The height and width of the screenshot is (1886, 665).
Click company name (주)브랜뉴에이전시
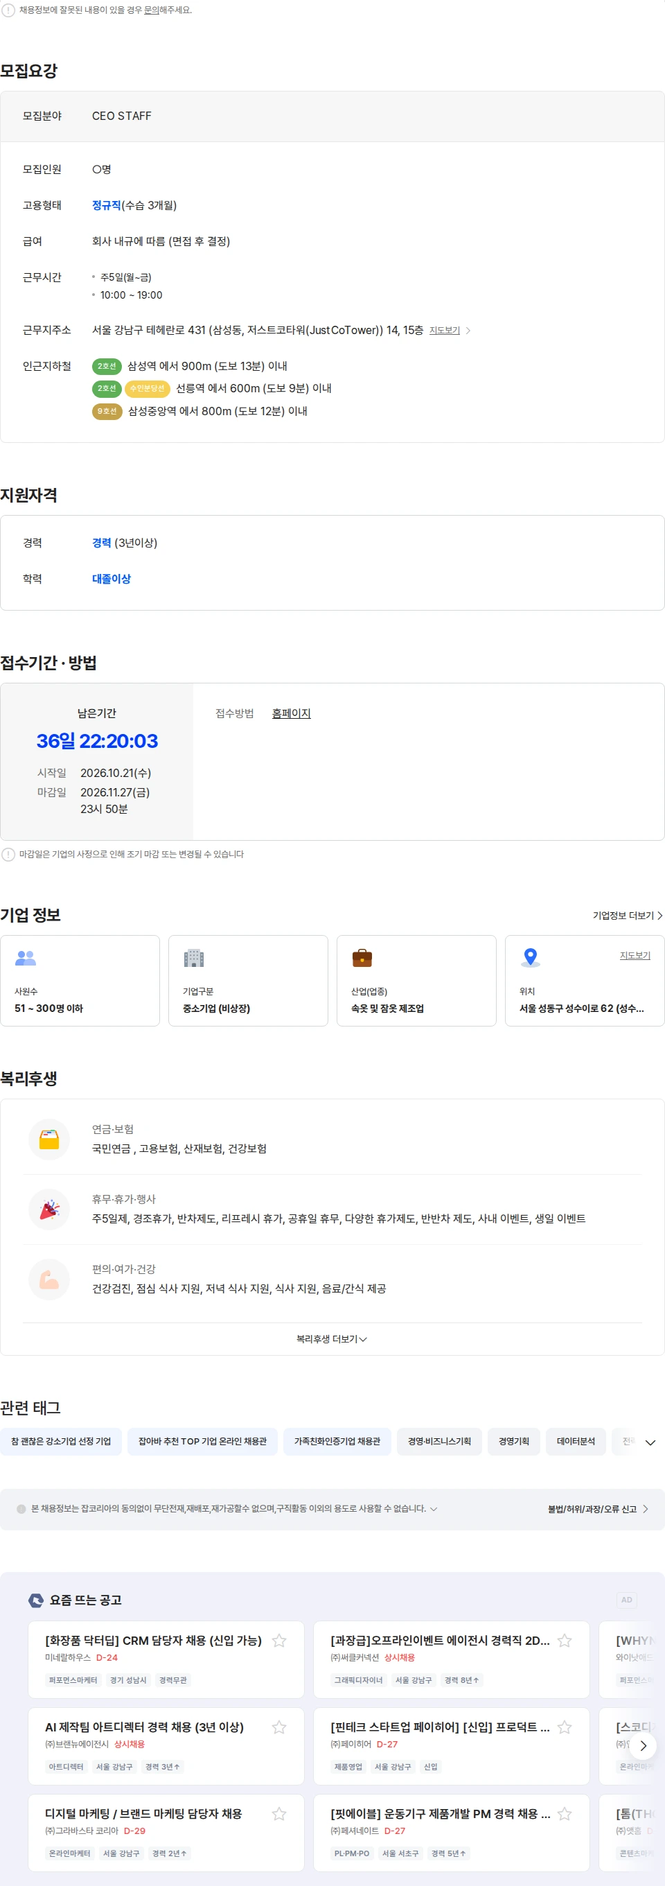click(x=77, y=1744)
